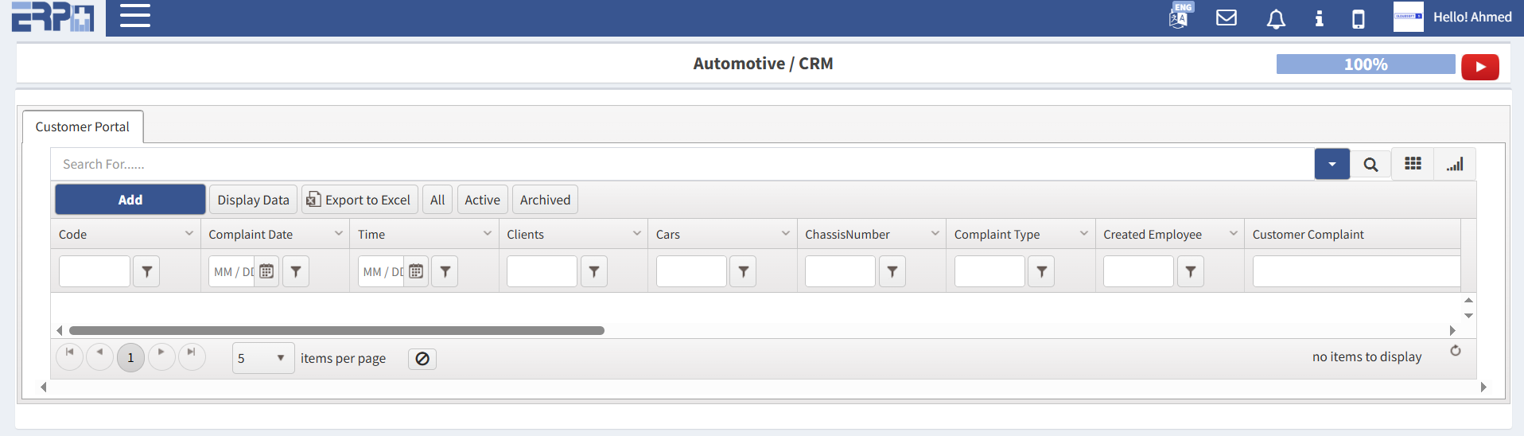Show only Archived records
The height and width of the screenshot is (436, 1524).
click(x=545, y=200)
